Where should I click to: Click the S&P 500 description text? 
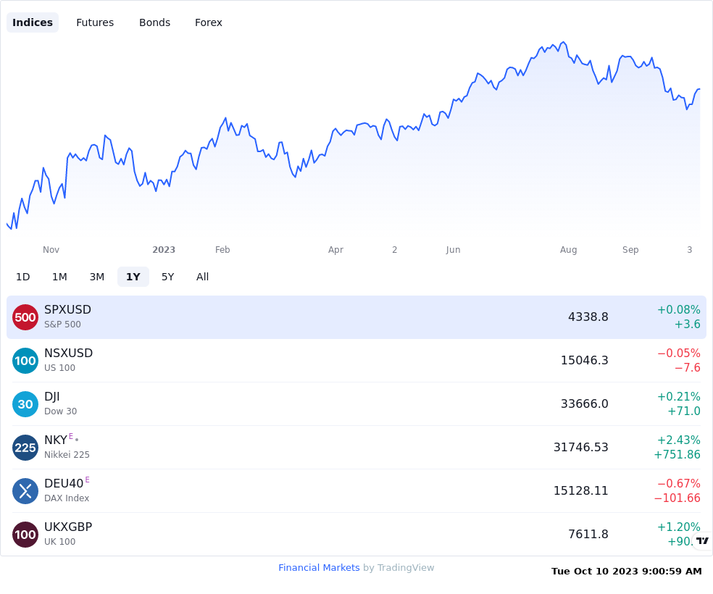pyautogui.click(x=62, y=325)
